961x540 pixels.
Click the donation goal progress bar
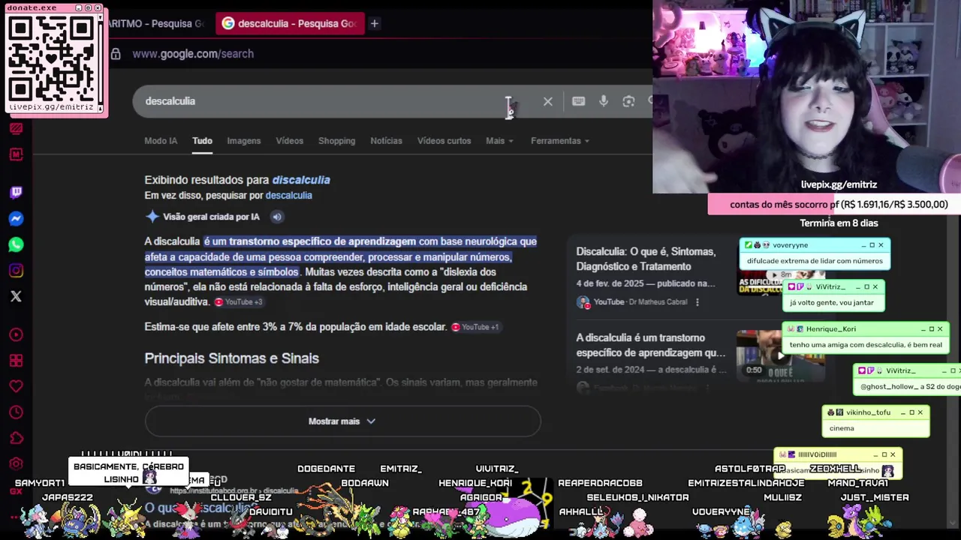click(x=833, y=204)
